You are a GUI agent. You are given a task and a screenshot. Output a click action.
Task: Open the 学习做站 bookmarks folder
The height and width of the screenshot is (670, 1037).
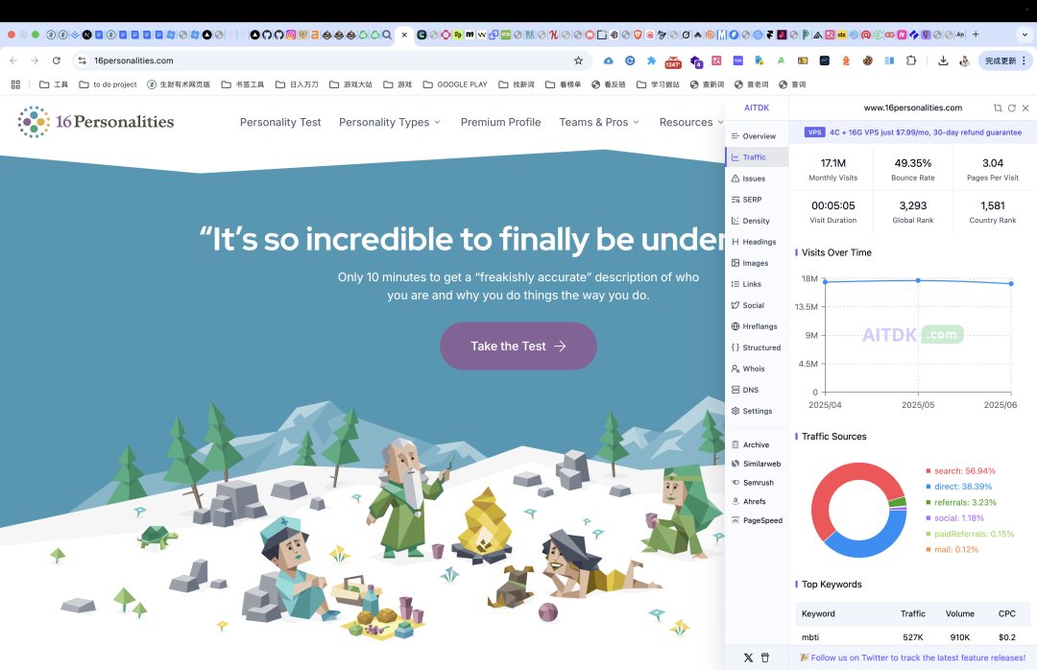pyautogui.click(x=658, y=84)
